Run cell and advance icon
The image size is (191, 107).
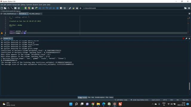(x=29, y=8)
